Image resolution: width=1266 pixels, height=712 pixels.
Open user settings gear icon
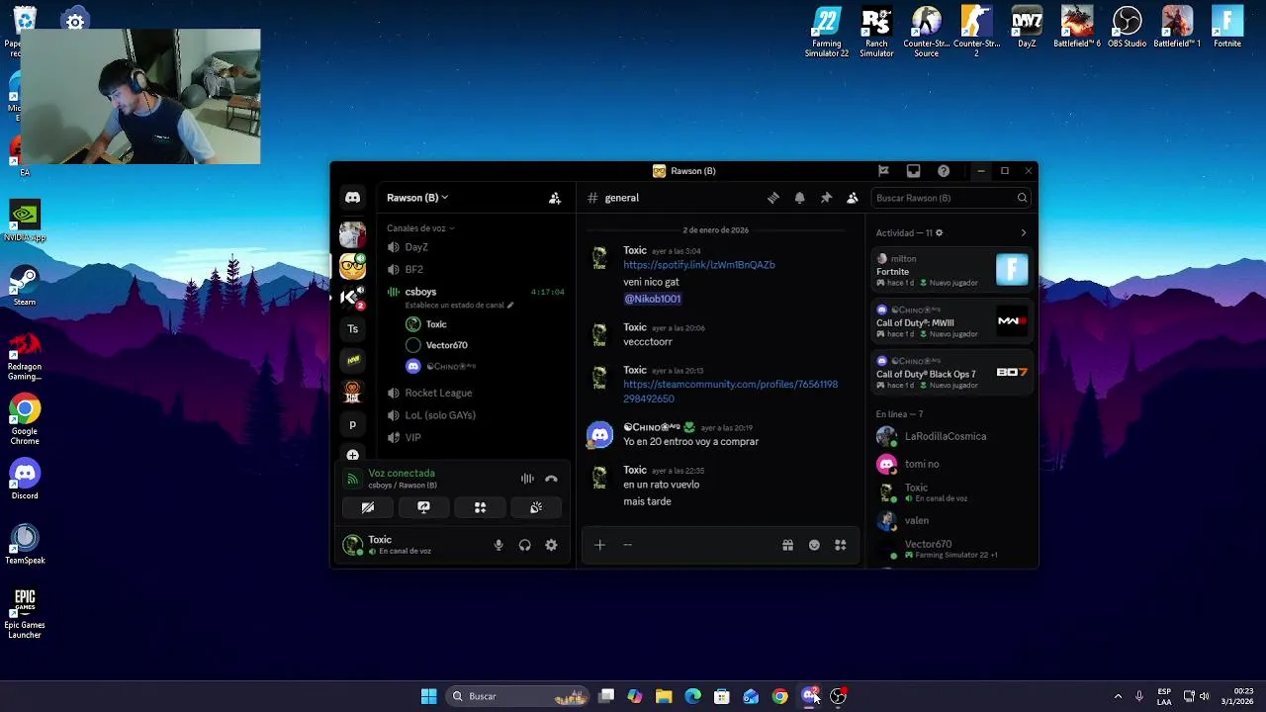tap(551, 545)
